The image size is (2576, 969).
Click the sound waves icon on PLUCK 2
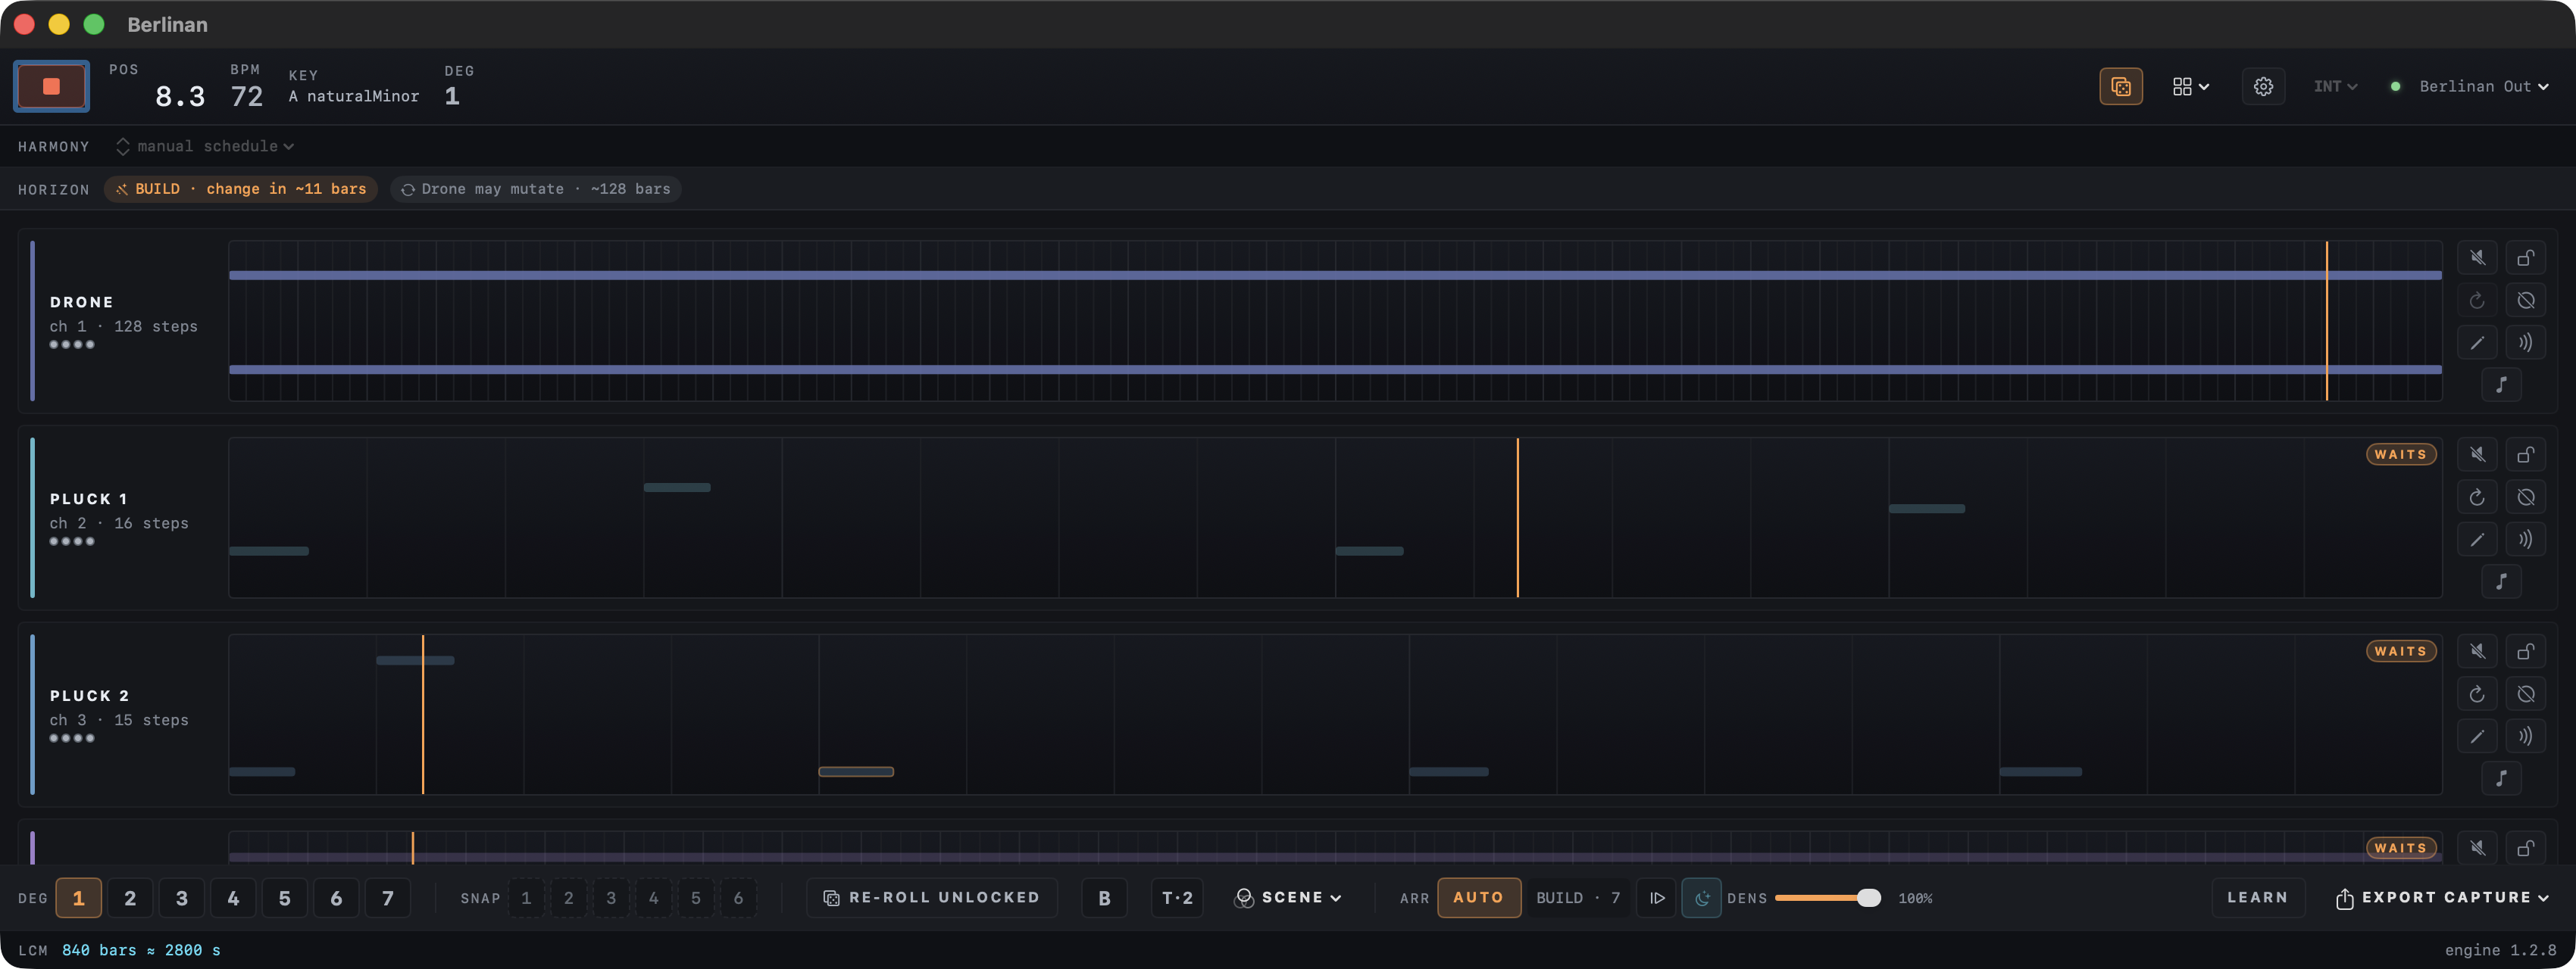[x=2525, y=737]
